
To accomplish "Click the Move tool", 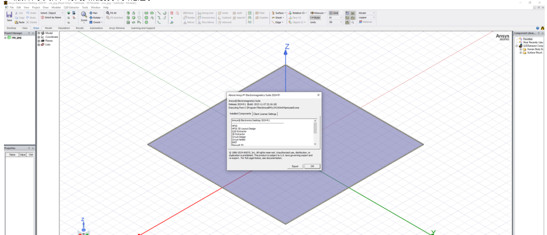I will [188, 13].
